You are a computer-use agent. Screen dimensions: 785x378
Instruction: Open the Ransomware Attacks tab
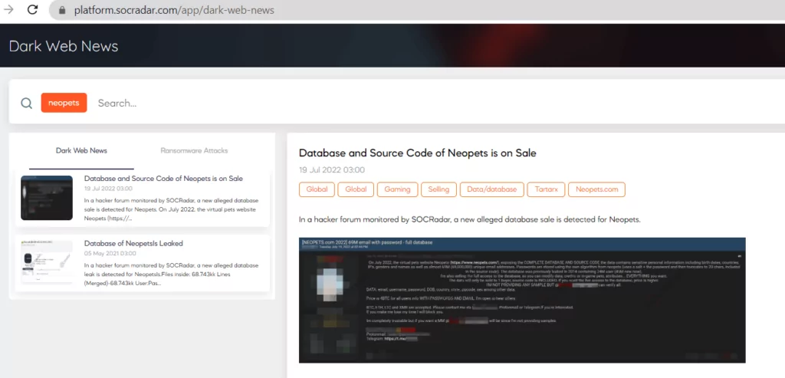(194, 151)
